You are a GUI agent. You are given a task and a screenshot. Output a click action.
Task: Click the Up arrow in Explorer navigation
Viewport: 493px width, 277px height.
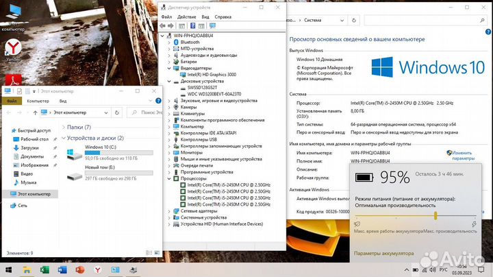[35, 112]
